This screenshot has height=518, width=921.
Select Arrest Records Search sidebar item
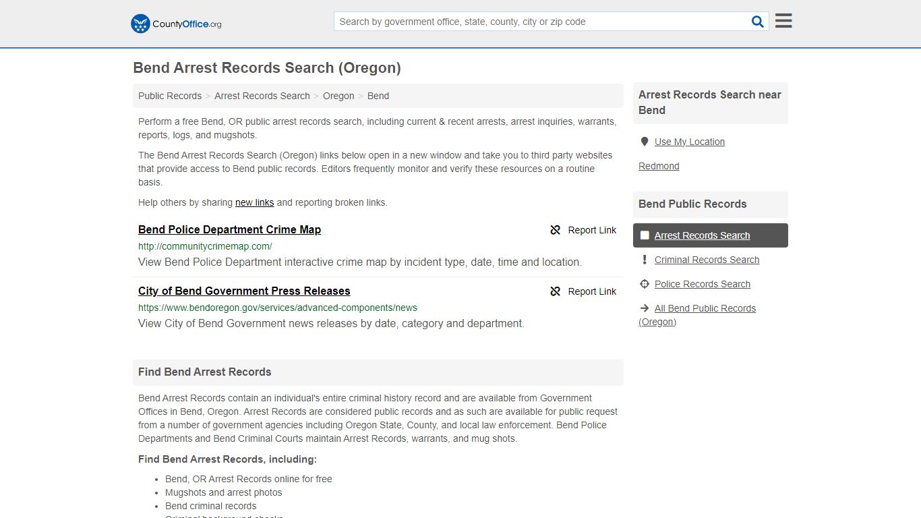pos(710,235)
